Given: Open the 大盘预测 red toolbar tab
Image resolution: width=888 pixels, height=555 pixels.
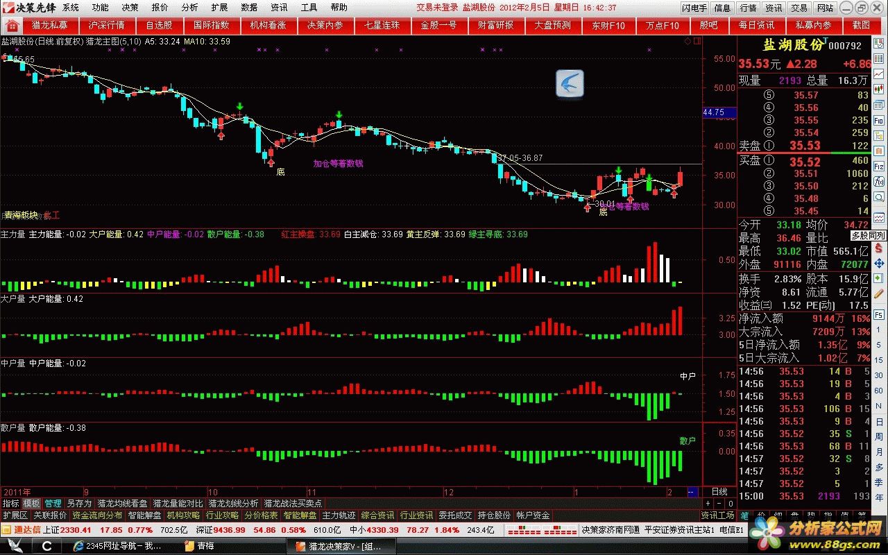Looking at the screenshot, I should (553, 25).
